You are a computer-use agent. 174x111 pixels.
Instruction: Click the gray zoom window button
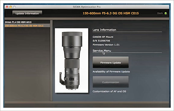pyautogui.click(x=14, y=7)
